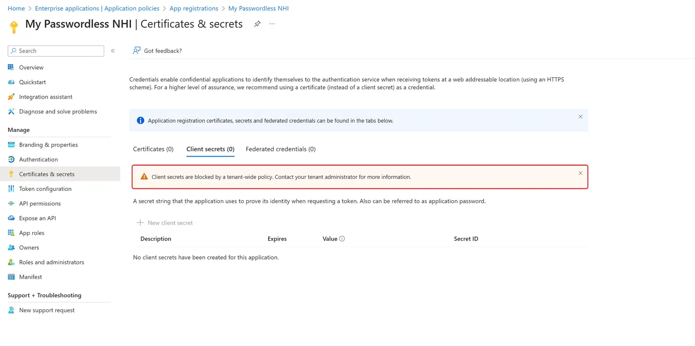
Task: Click the info icon beside Value column
Action: [x=342, y=239]
